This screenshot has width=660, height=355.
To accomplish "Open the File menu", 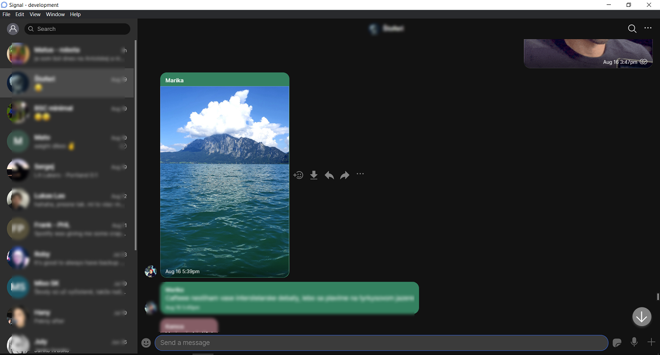I will [6, 14].
